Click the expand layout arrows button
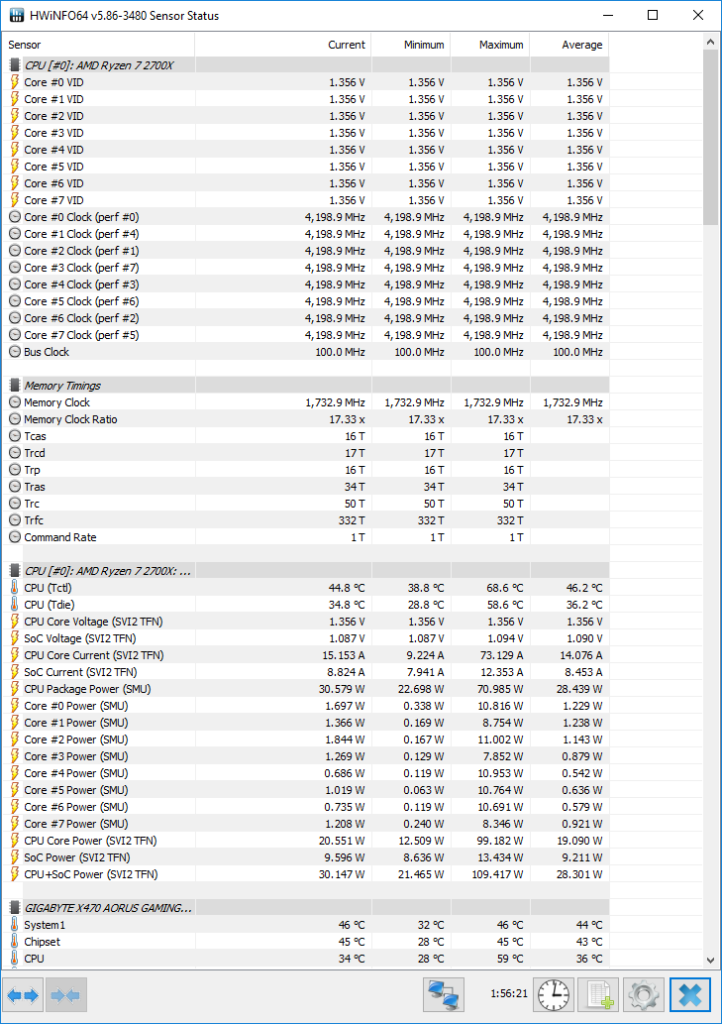Screen dimensions: 722x1024 (25, 995)
